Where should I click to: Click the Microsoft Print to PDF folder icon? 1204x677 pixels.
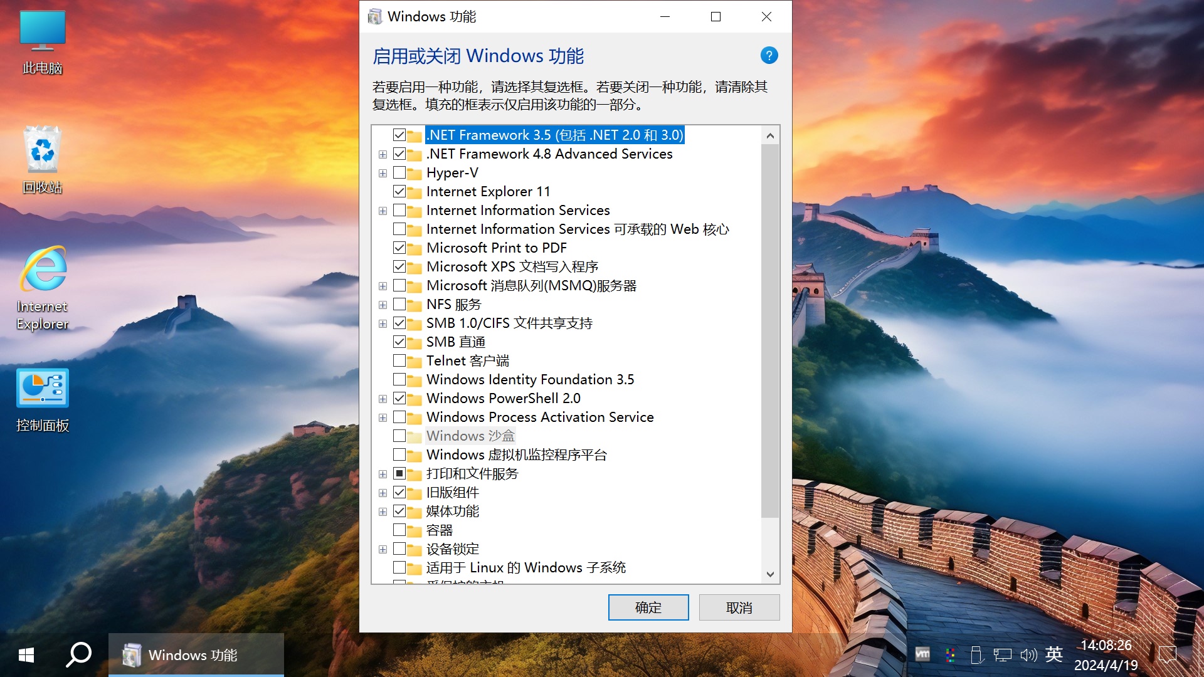point(414,249)
